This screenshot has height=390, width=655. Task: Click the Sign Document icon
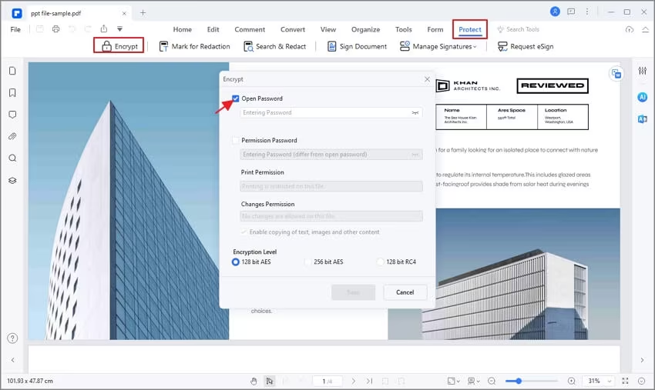point(332,46)
